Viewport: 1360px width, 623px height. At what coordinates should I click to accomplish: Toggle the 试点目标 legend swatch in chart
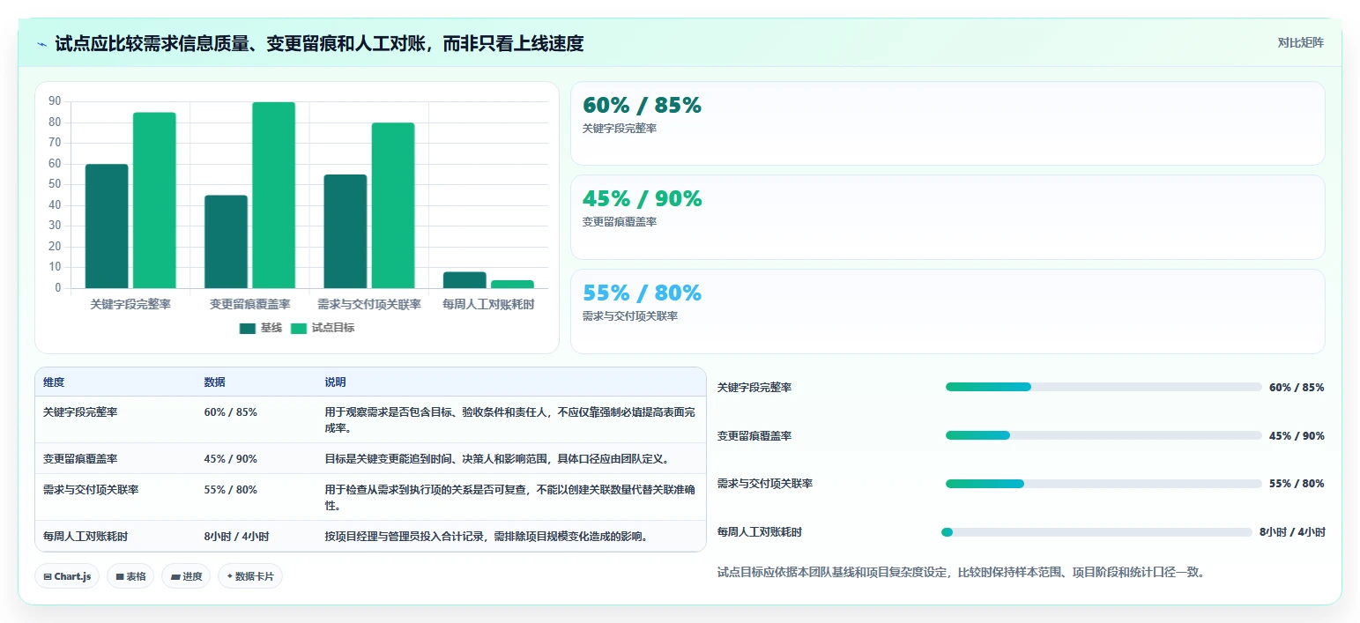click(299, 328)
